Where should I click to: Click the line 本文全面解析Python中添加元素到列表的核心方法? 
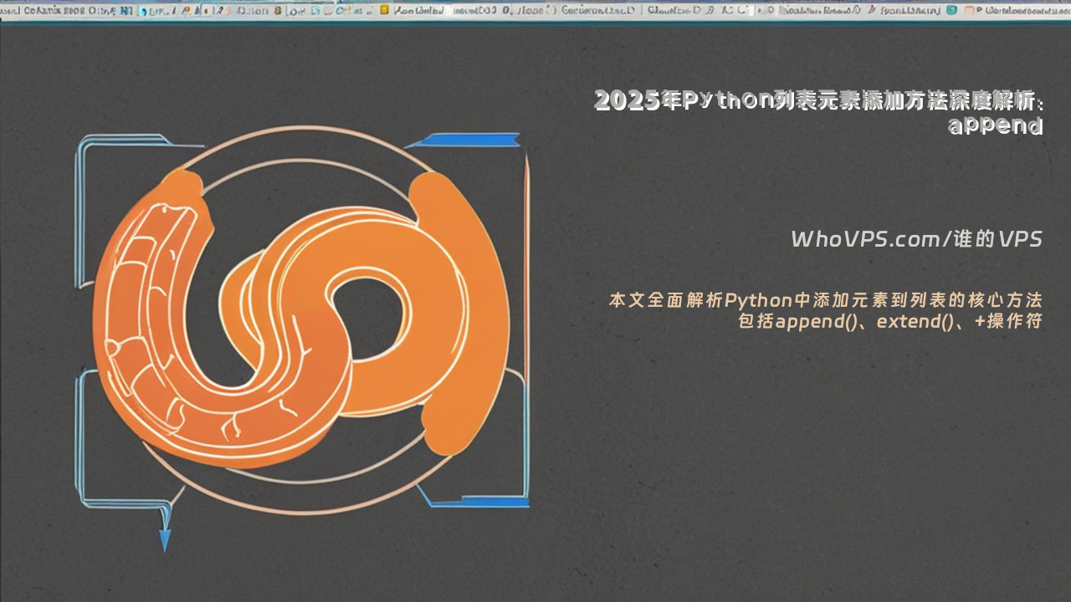[x=825, y=300]
